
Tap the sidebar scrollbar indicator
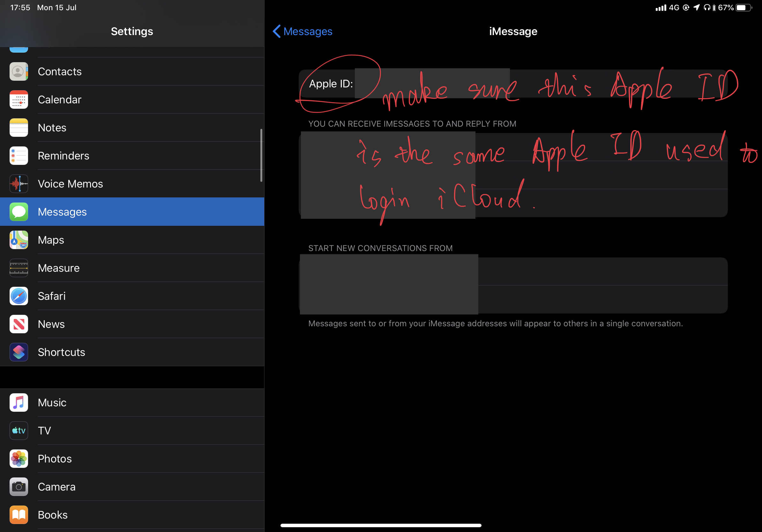click(x=261, y=155)
